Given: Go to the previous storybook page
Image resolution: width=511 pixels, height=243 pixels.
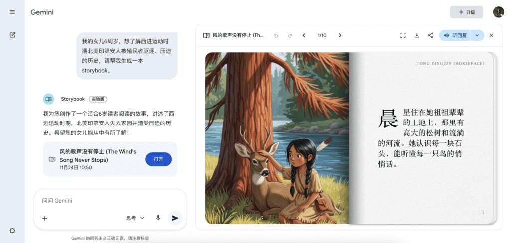Looking at the screenshot, I should tap(304, 35).
